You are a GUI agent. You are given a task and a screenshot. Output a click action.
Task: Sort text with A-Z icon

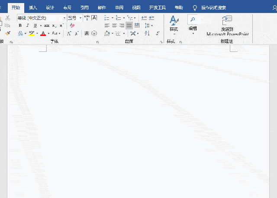pyautogui.click(x=147, y=33)
